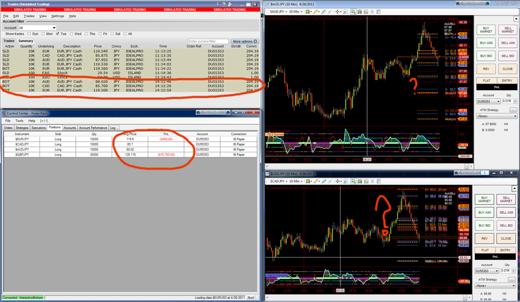
Task: Toggle Chart Trader panel in AUDJPY chart
Action: click(x=353, y=11)
